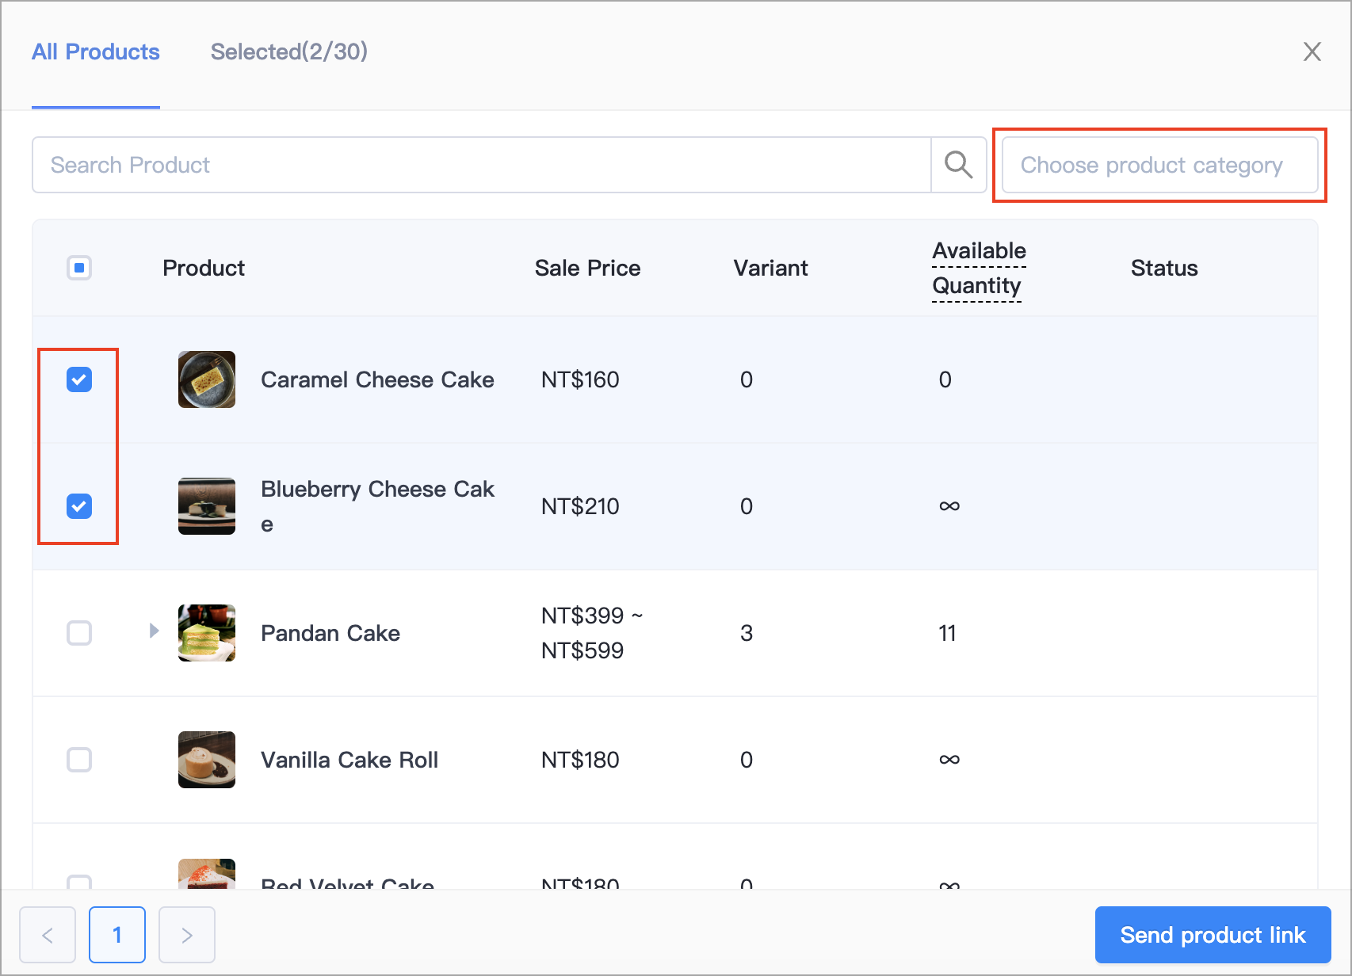Screen dimensions: 1352x976
Task: Click the Variant column header
Action: point(770,268)
